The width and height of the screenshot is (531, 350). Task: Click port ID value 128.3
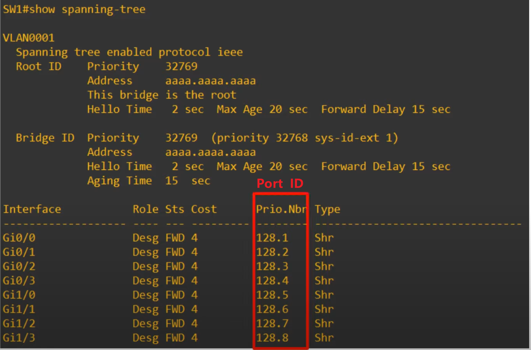pos(272,266)
